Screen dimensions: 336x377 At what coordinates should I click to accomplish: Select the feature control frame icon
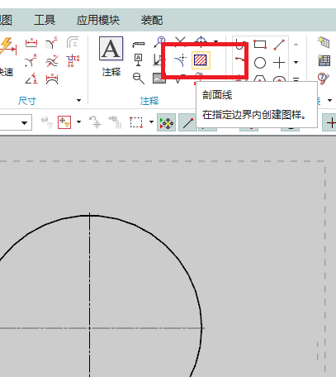tap(139, 44)
